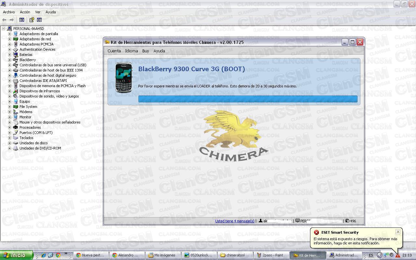Expand hidden tray icons arrow
The image size is (416, 260).
pos(379,255)
